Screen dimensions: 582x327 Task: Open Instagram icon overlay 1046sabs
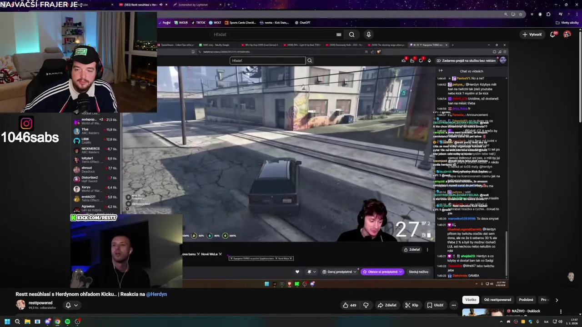point(26,124)
